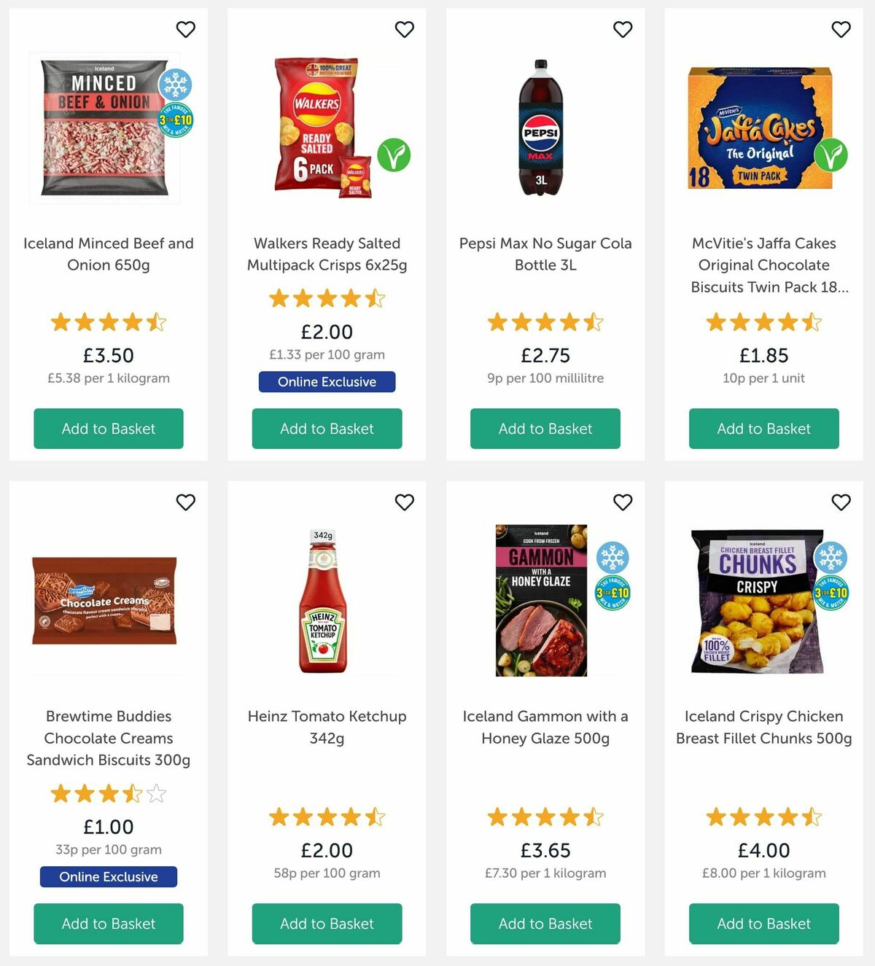Favorite the Heinz Tomato Ketchup product
875x966 pixels.
click(404, 502)
